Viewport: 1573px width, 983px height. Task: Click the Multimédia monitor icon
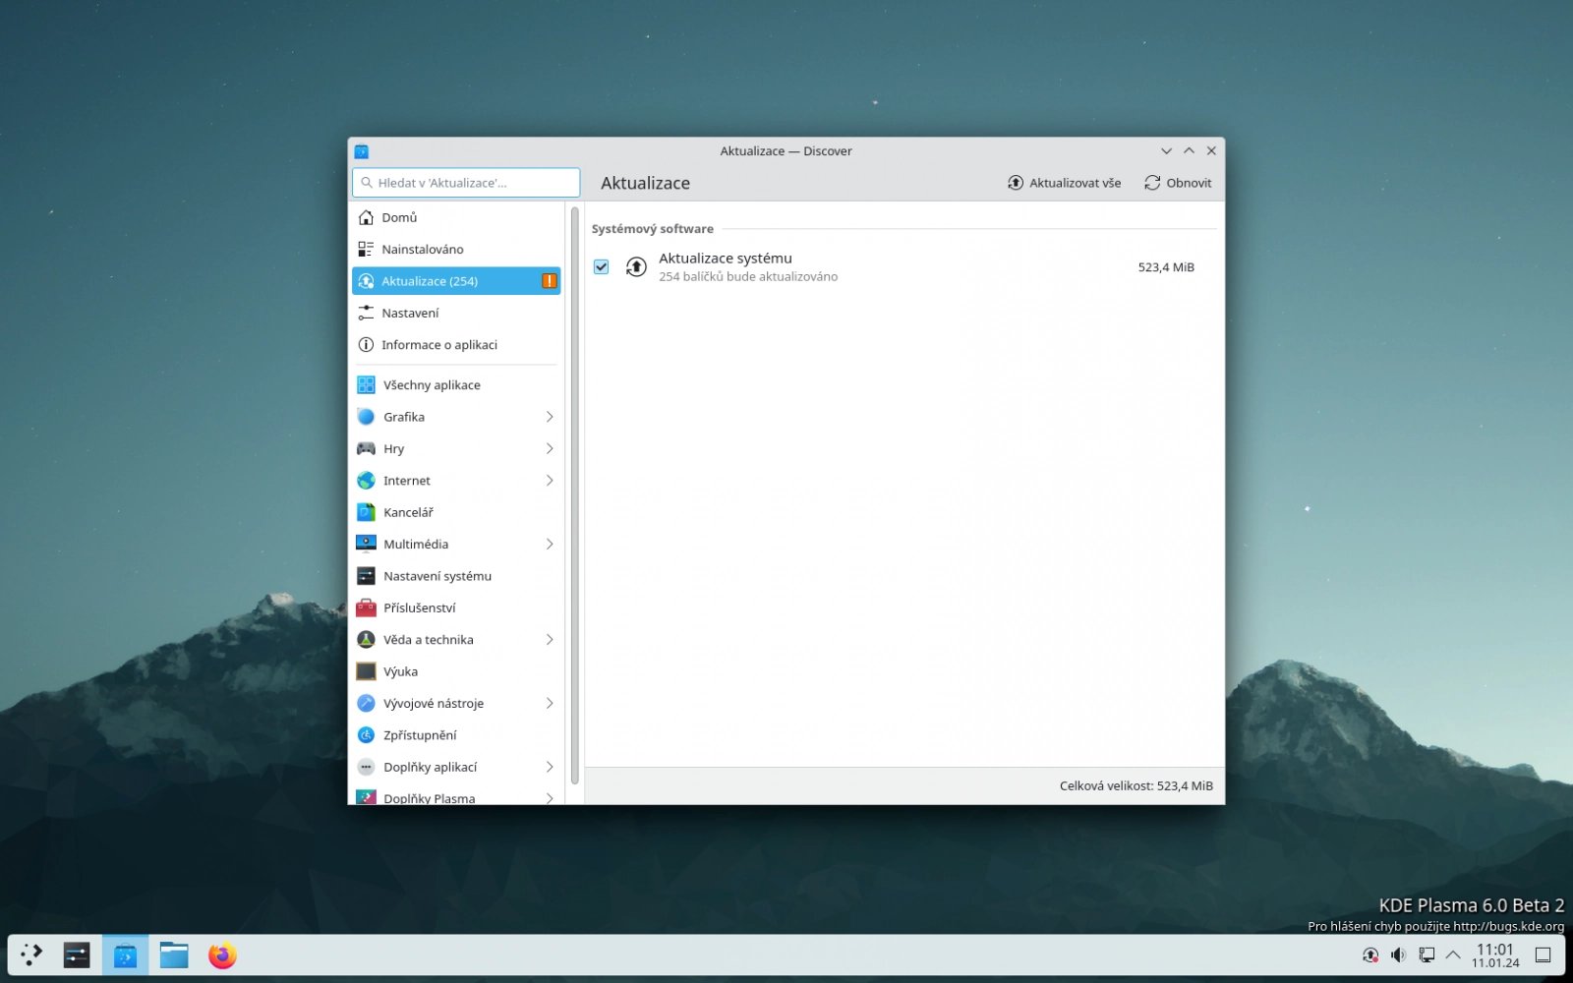366,544
